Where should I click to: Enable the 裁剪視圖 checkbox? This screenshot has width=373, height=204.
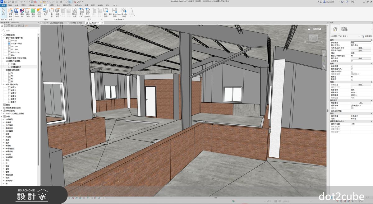(x=352, y=66)
